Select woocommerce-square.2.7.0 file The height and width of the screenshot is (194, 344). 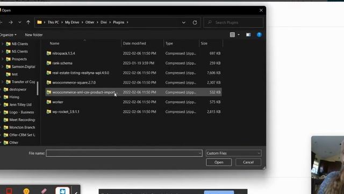(x=134, y=82)
